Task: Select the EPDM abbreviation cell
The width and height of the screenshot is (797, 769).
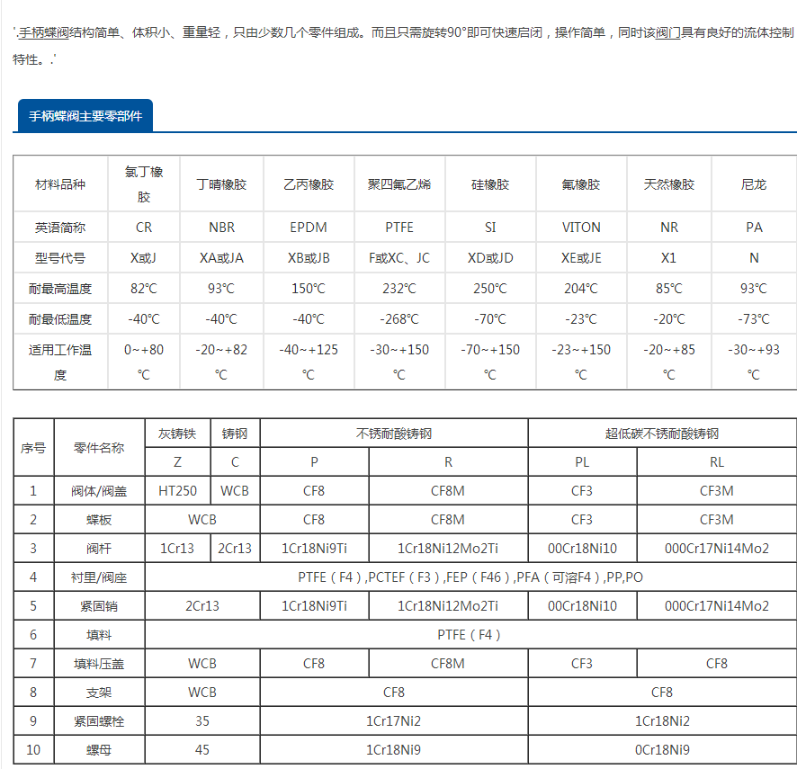Action: 309,228
